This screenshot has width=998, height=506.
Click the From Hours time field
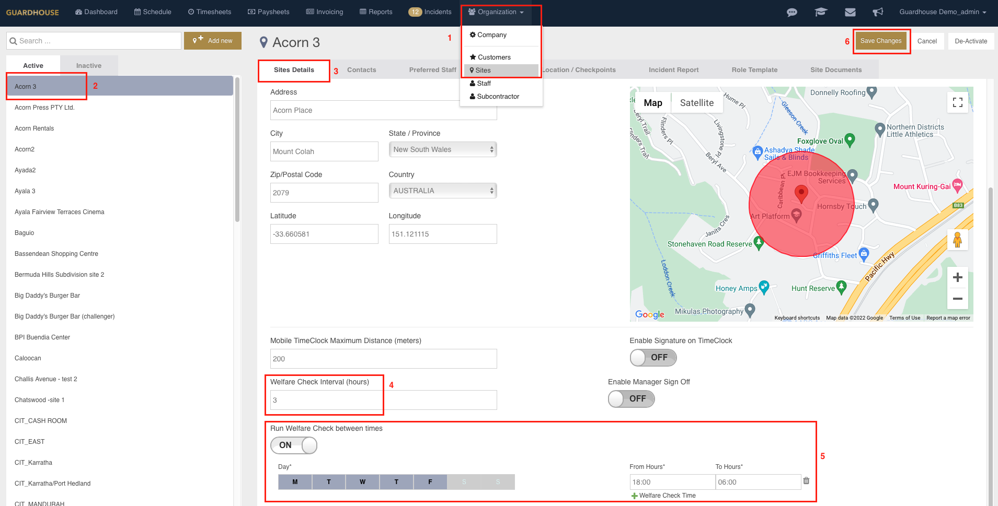pos(672,482)
